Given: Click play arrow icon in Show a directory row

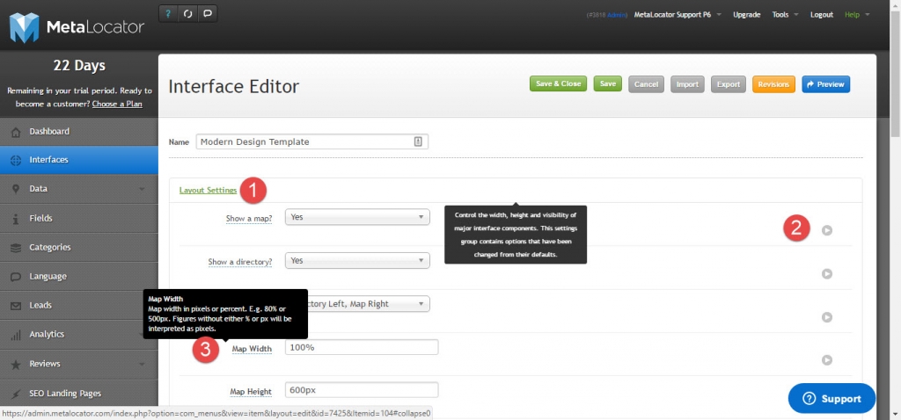Looking at the screenshot, I should [827, 273].
